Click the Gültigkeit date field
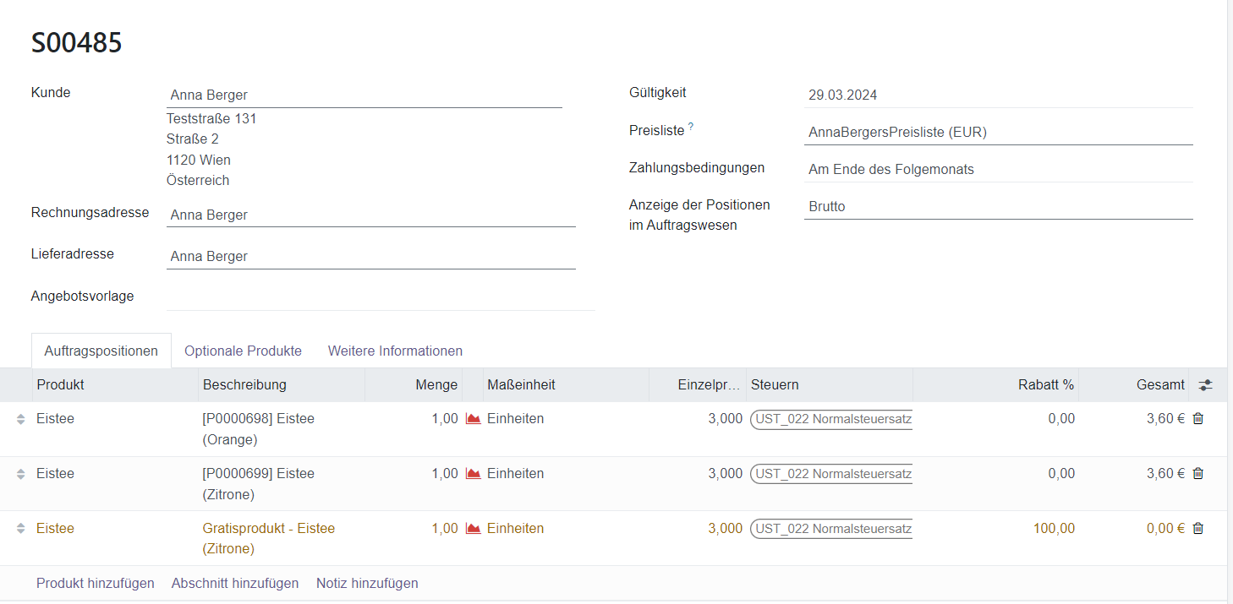This screenshot has height=604, width=1233. tap(998, 95)
